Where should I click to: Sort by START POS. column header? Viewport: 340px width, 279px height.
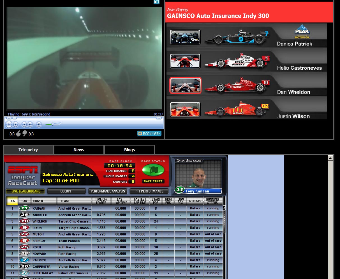tap(156, 201)
